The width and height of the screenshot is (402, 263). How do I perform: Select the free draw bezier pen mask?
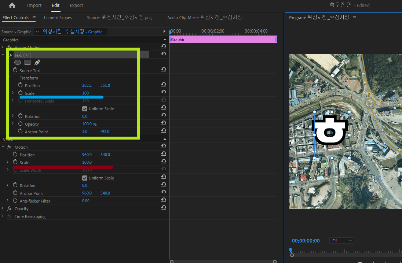(37, 62)
